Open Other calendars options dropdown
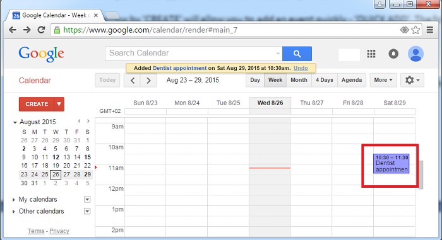The height and width of the screenshot is (240, 442). coord(87,211)
